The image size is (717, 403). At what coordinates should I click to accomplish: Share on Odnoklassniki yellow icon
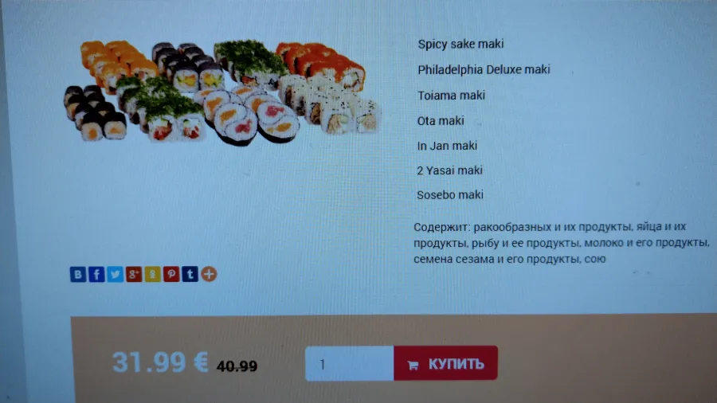(153, 274)
